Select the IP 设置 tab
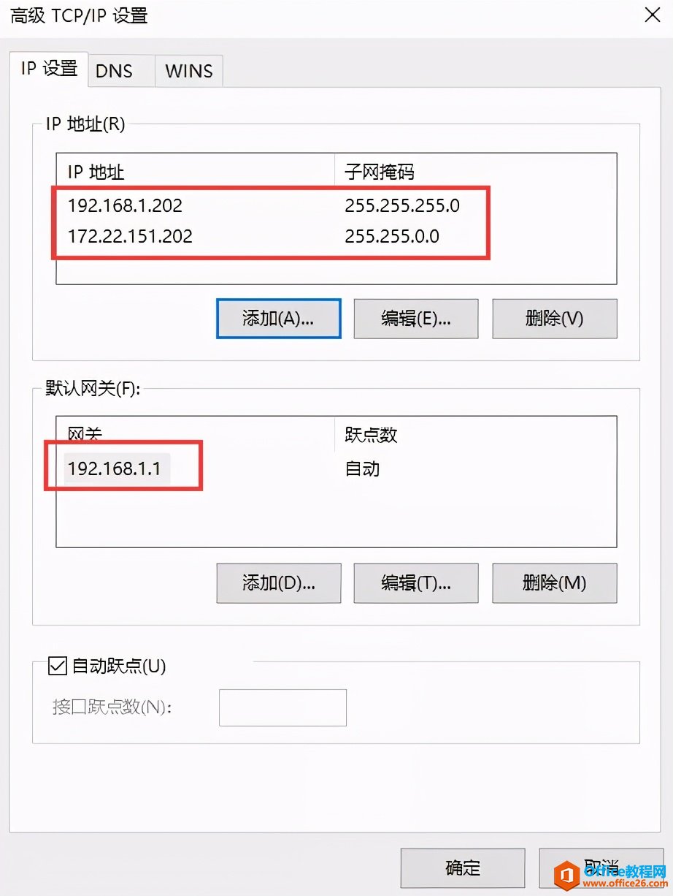 [x=49, y=69]
